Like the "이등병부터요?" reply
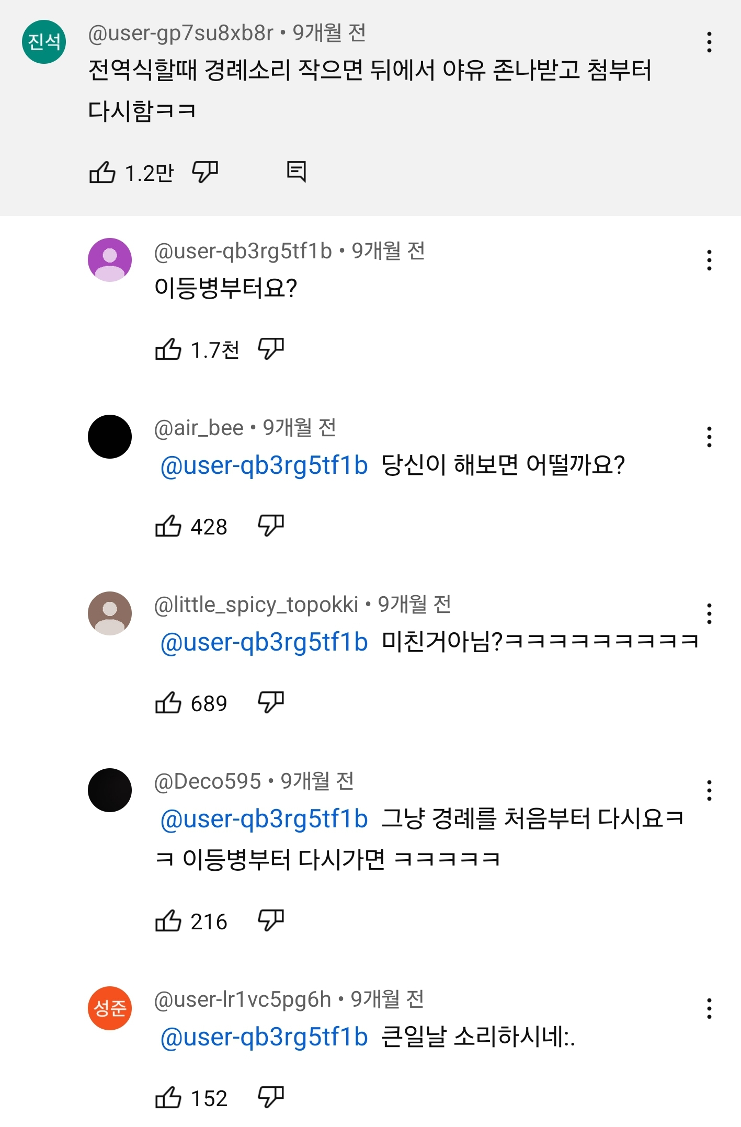Viewport: 741px width, 1127px height. point(168,349)
